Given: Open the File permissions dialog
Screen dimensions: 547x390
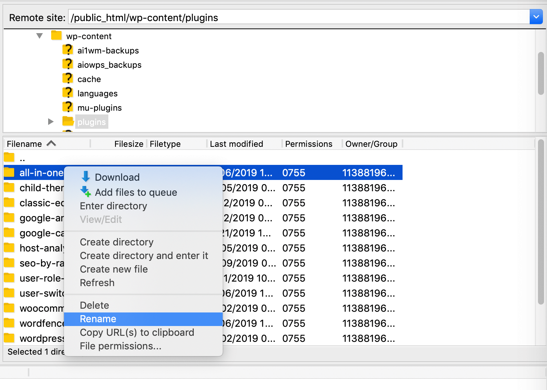Looking at the screenshot, I should [x=120, y=346].
